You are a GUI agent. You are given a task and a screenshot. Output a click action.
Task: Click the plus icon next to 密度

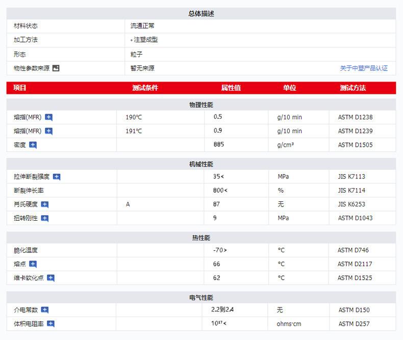point(33,145)
